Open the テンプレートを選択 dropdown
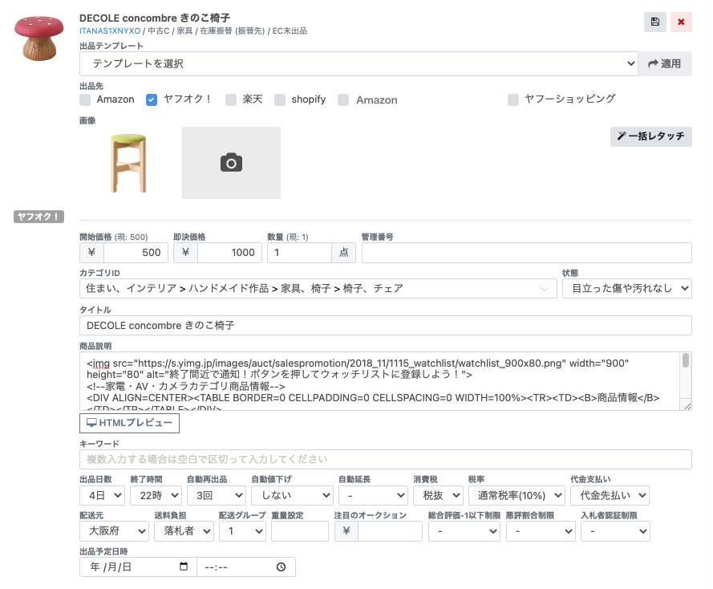This screenshot has width=713, height=589. [x=359, y=63]
